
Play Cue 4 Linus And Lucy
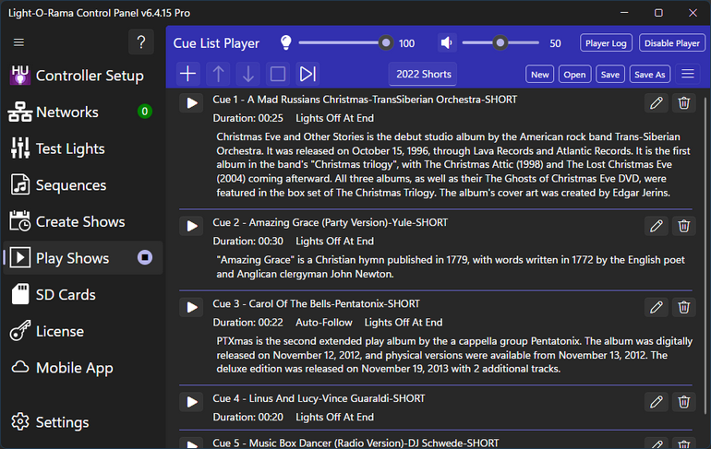(x=191, y=402)
